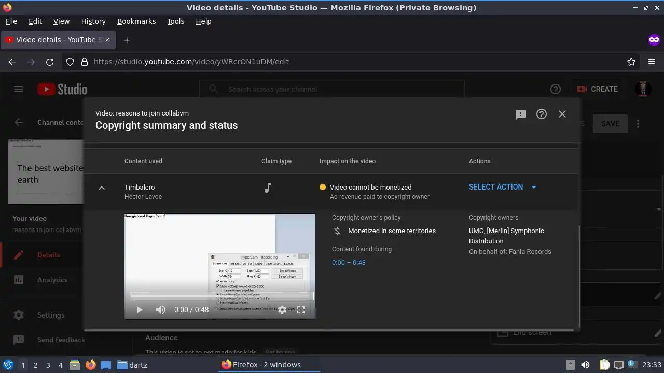The image size is (664, 373).
Task: Switch to workspace 3
Action: (48, 365)
